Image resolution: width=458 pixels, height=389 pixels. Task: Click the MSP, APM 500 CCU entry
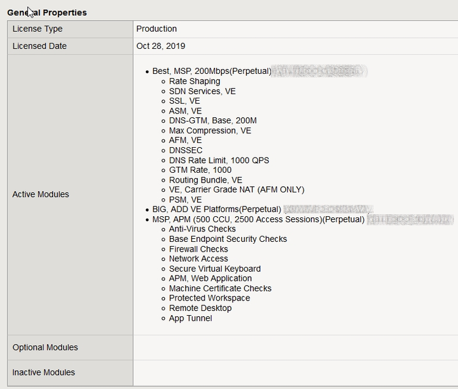coord(258,219)
